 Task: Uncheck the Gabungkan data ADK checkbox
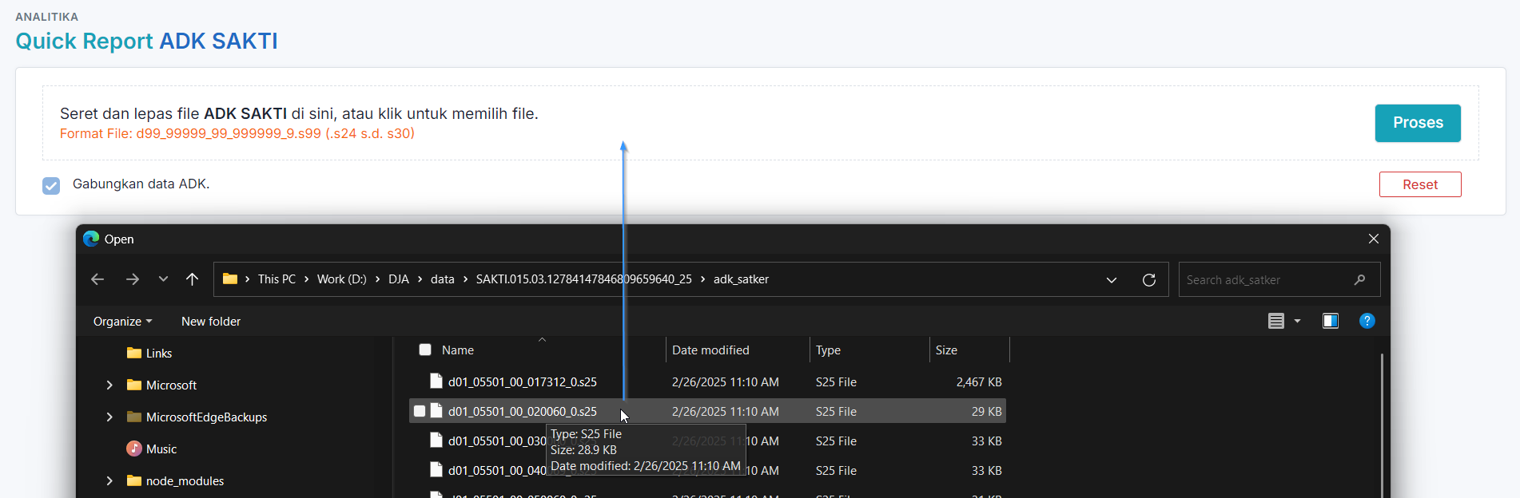[x=51, y=185]
